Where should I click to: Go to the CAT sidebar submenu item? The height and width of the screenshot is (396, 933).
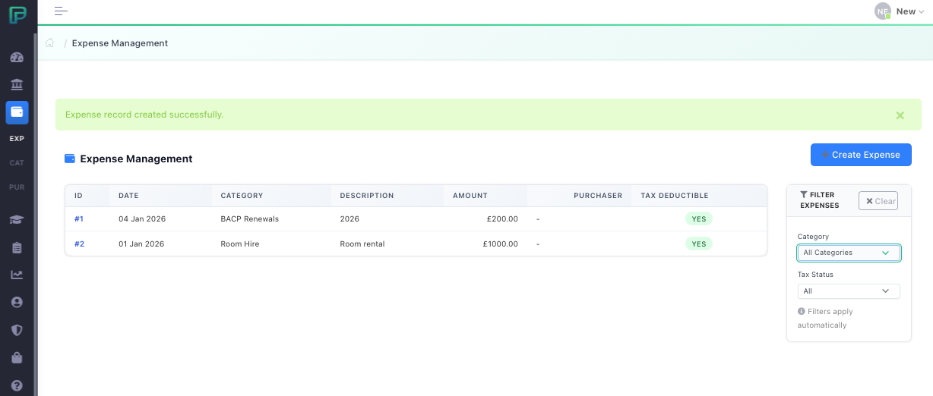click(17, 163)
